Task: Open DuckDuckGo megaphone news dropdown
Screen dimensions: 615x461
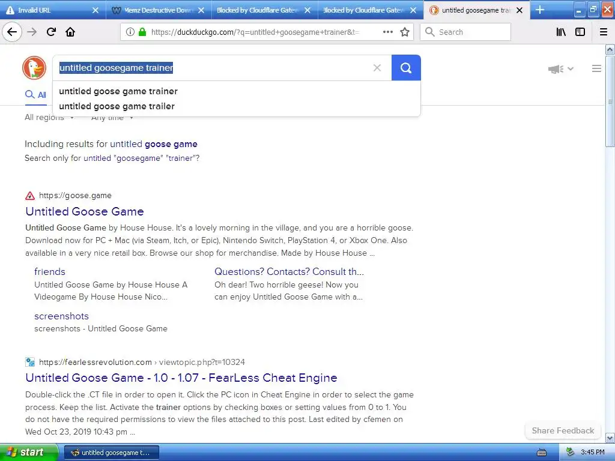Action: point(560,69)
